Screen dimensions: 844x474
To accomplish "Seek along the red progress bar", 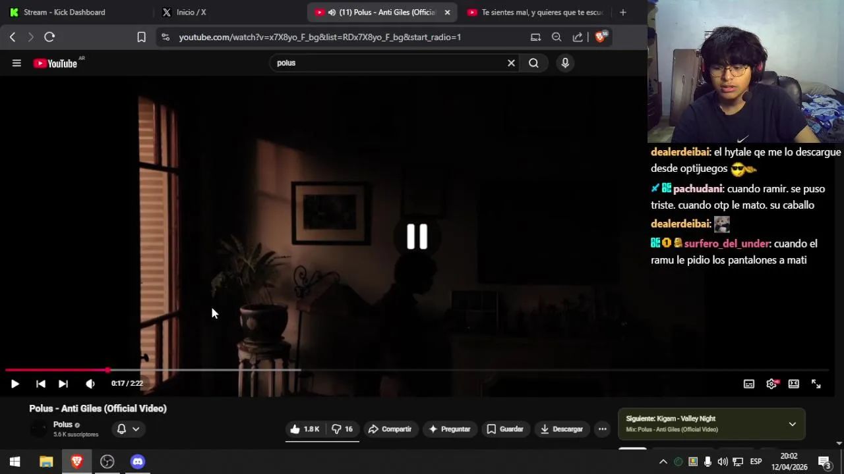I will click(x=417, y=370).
